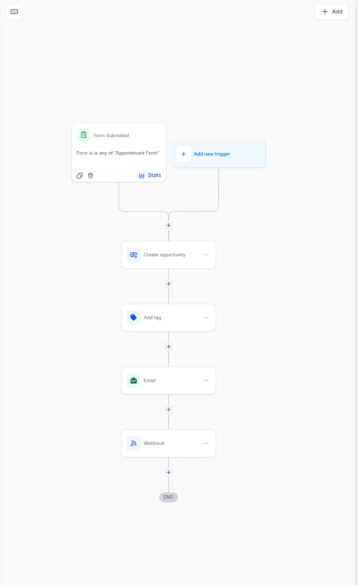Insert step between Add tag and Email
This screenshot has height=585, width=358.
(x=169, y=347)
